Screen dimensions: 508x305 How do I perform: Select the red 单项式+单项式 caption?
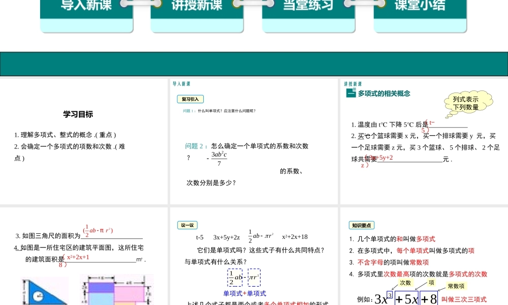click(245, 293)
